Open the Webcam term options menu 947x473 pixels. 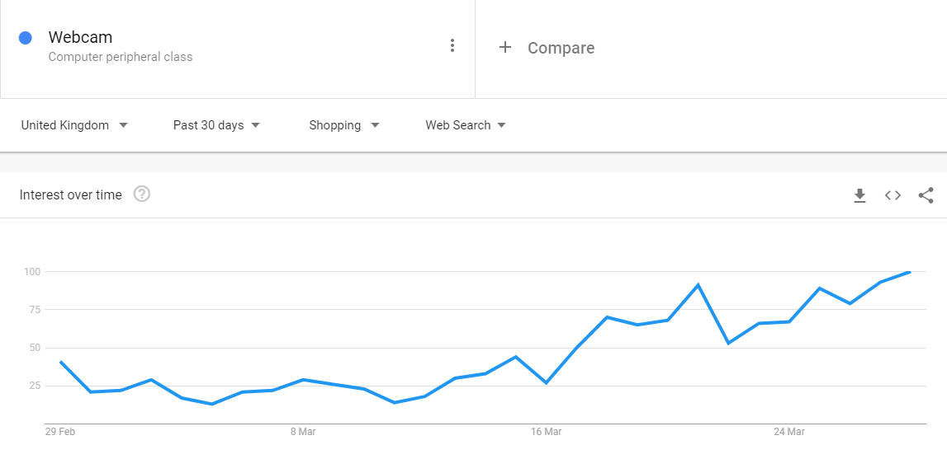[x=452, y=46]
